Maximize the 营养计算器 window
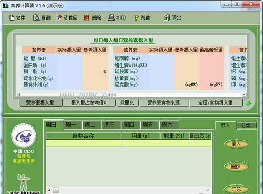This screenshot has width=263, height=194. click(237, 4)
